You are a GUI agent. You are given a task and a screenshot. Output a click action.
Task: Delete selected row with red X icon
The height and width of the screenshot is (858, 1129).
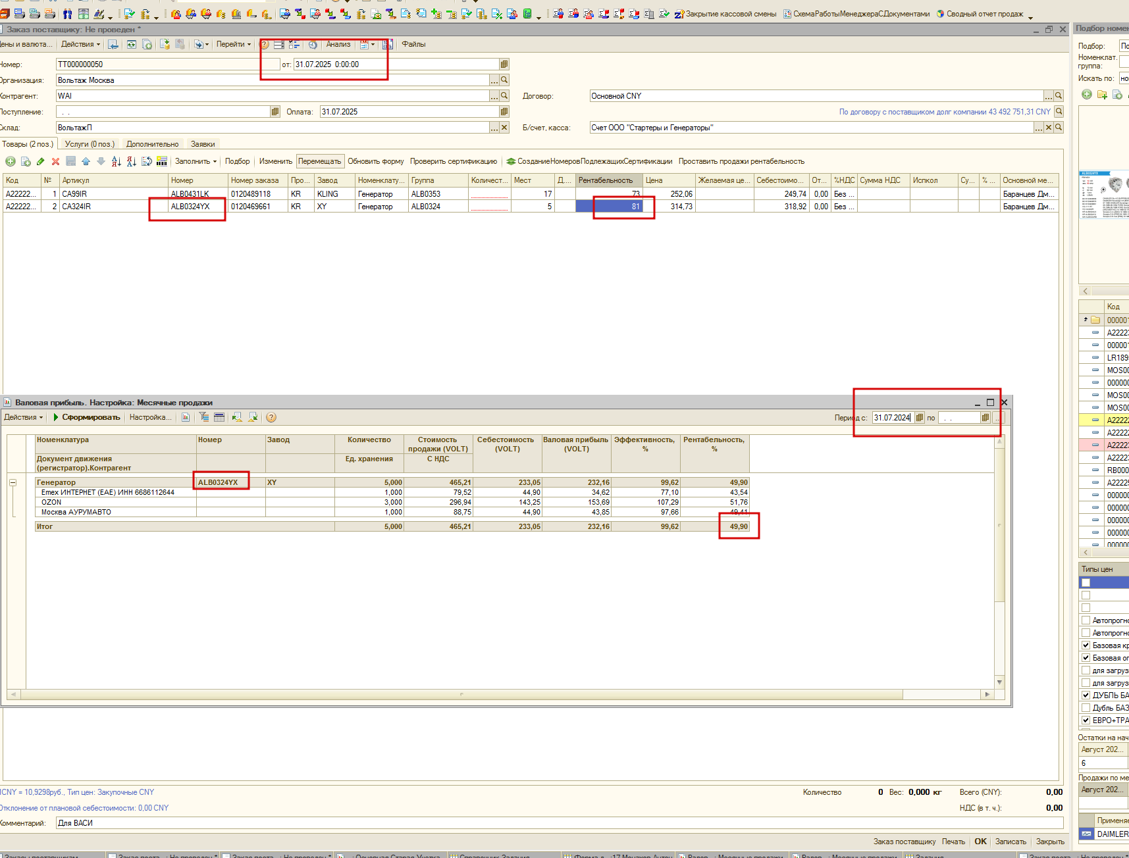(55, 161)
